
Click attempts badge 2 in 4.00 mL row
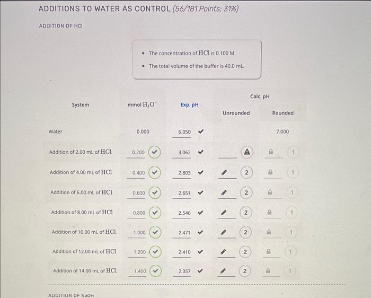[246, 172]
